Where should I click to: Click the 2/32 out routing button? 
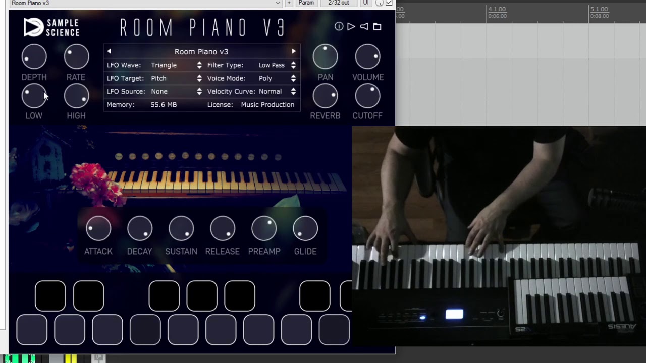tap(338, 3)
